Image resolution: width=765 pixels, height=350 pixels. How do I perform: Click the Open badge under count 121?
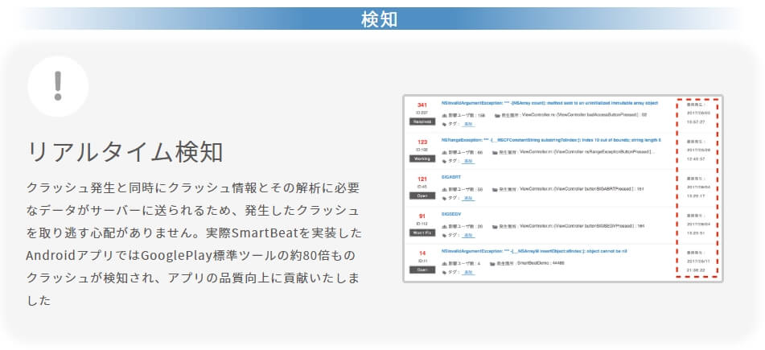pos(422,196)
